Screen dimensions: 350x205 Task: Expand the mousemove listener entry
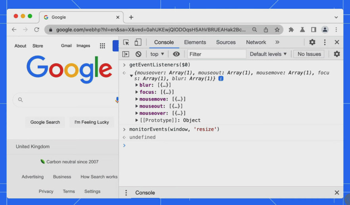point(137,99)
